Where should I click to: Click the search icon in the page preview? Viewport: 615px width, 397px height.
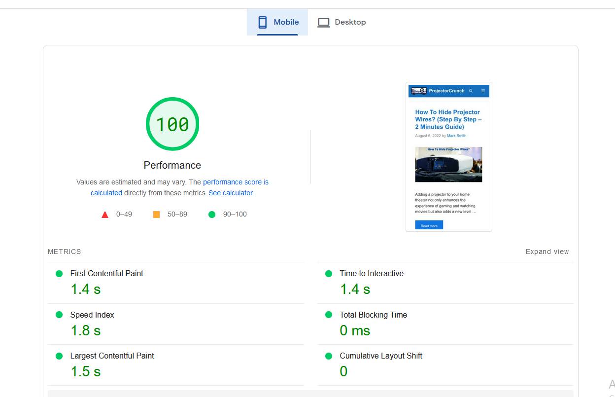click(471, 91)
